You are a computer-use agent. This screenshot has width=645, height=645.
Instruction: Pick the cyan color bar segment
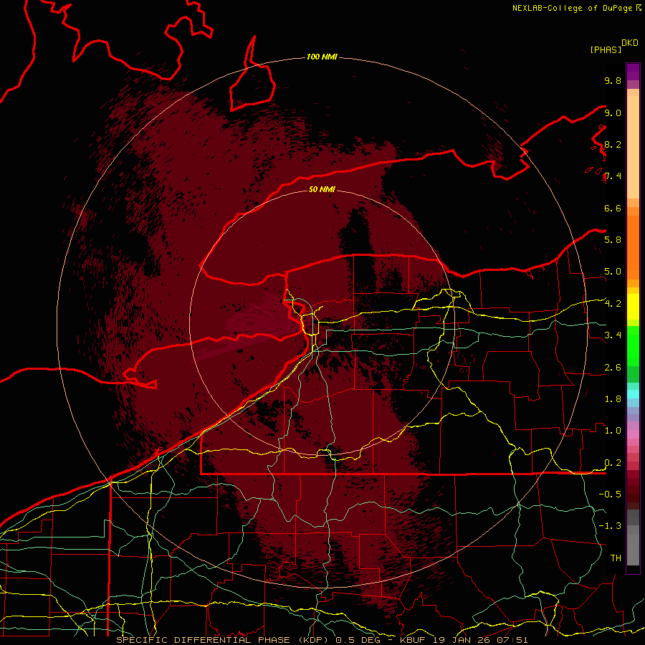click(633, 394)
